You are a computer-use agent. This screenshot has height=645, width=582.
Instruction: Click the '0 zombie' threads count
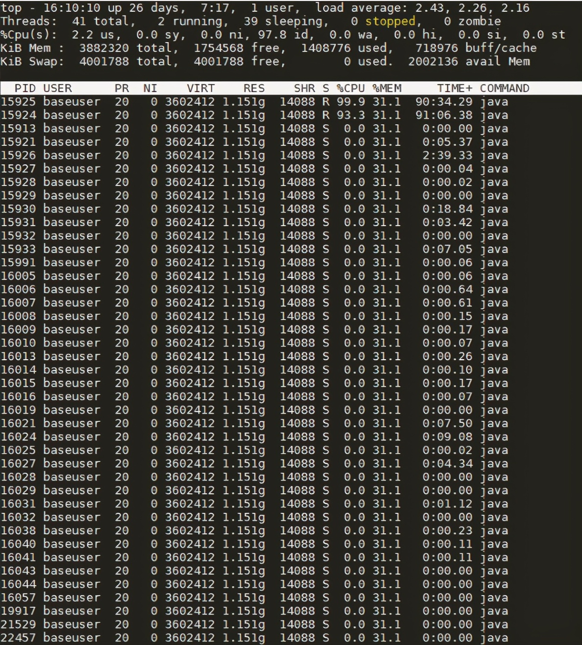pyautogui.click(x=472, y=21)
